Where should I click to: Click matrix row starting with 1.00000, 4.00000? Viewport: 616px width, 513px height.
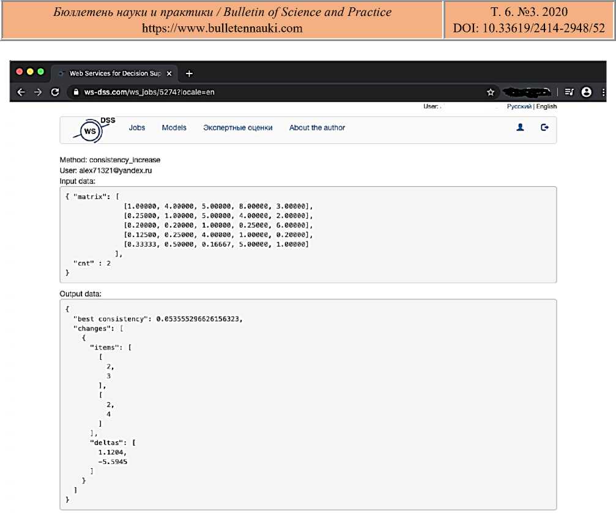click(218, 206)
